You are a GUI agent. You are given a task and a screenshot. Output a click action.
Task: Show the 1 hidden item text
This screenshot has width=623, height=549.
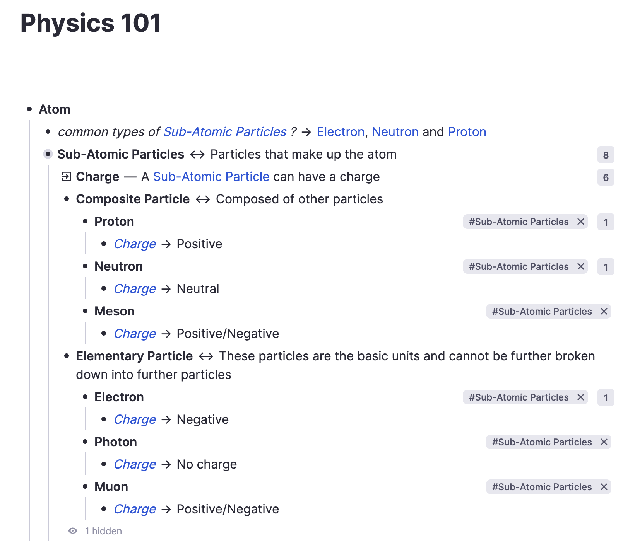pyautogui.click(x=103, y=531)
